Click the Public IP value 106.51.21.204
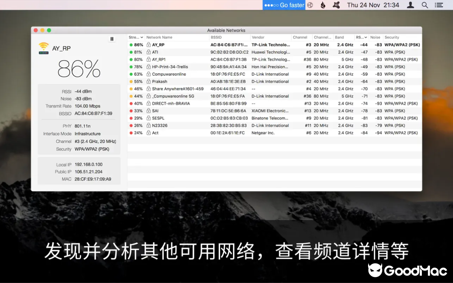Viewport: 453px width, 283px height. [x=88, y=172]
